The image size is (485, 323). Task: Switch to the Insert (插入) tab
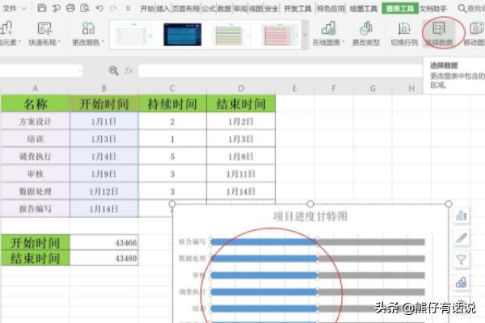click(163, 8)
